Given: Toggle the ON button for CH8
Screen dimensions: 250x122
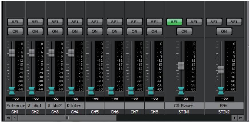Looking at the screenshot, I should [154, 31].
